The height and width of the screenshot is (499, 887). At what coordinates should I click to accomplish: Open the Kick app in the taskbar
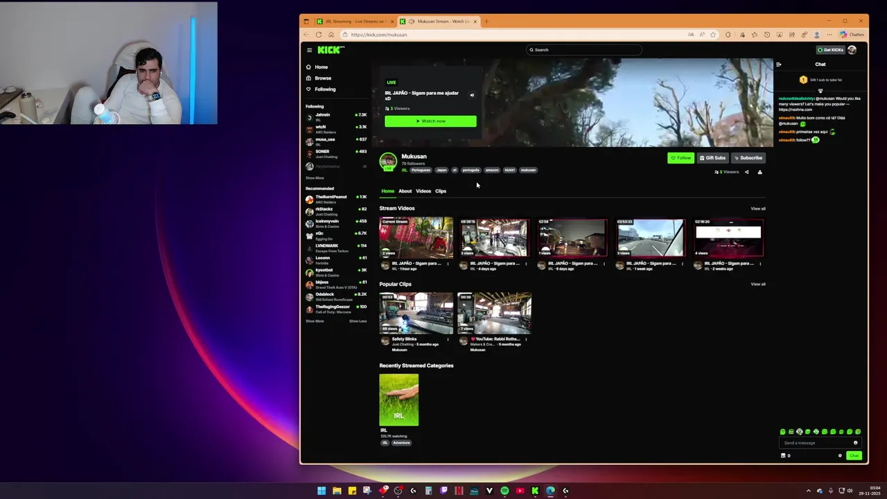[x=535, y=491]
